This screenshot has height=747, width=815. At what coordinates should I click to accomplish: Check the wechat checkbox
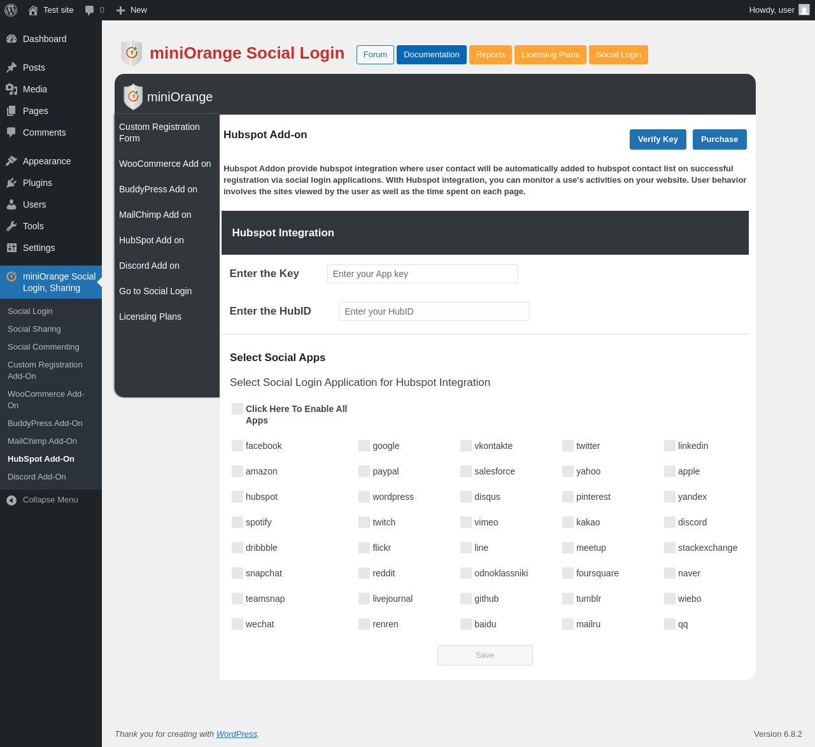point(237,624)
